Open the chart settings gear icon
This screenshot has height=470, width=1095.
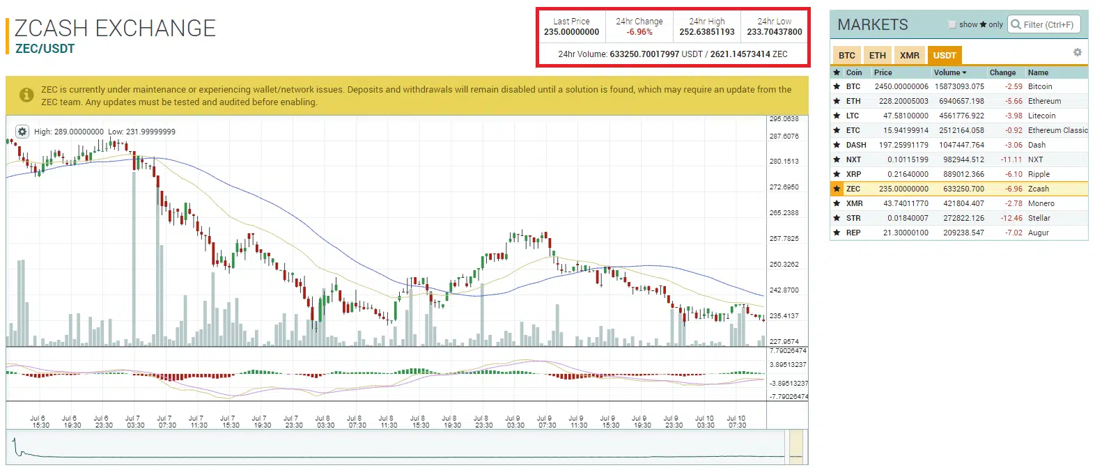(x=22, y=132)
